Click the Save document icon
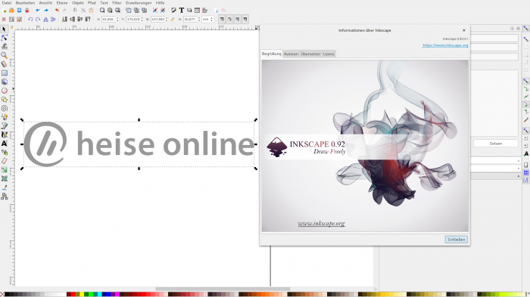530x297 pixels. click(19, 11)
